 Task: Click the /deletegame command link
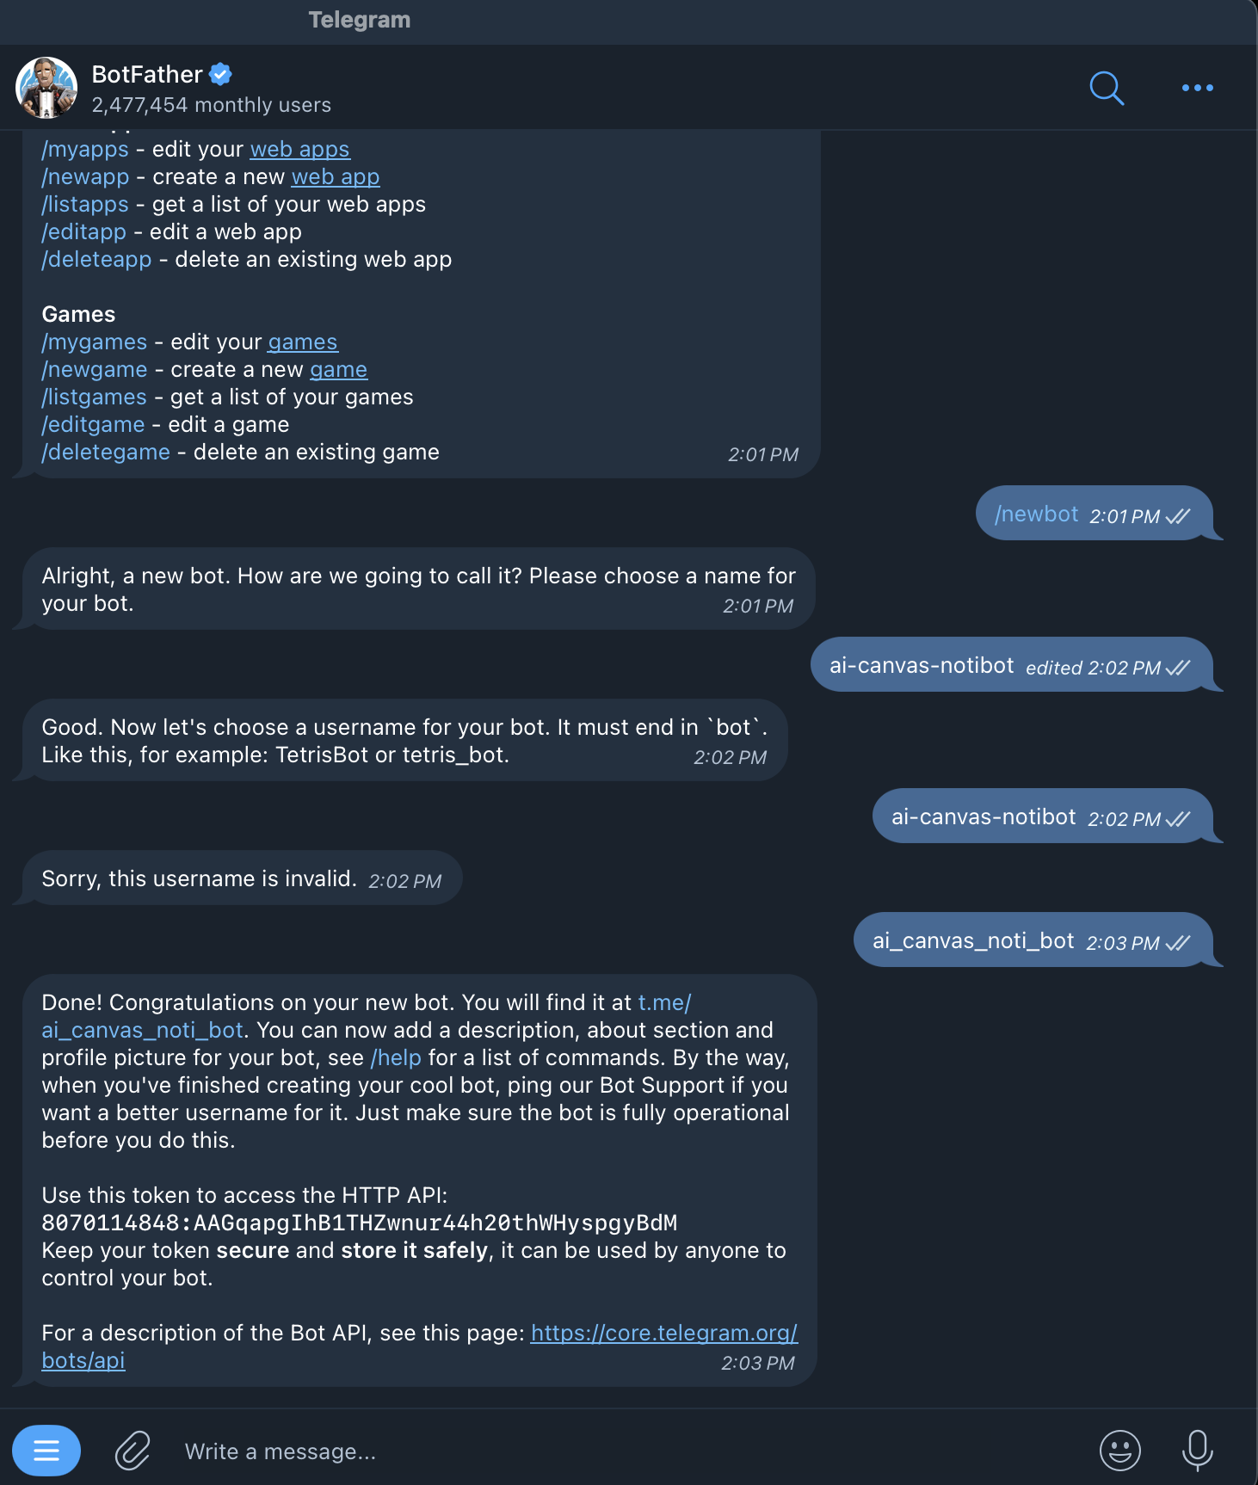tap(106, 452)
